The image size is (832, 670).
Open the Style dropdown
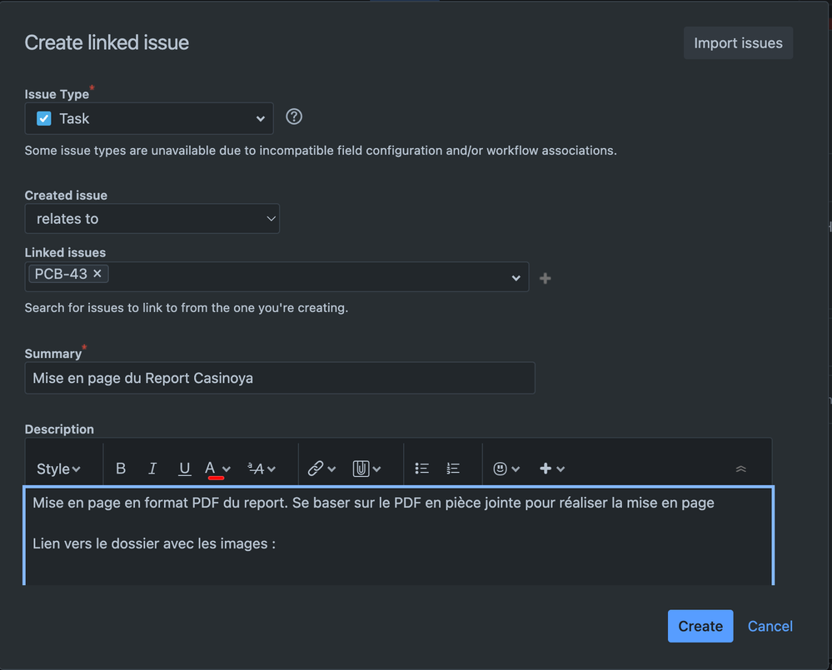pyautogui.click(x=58, y=469)
